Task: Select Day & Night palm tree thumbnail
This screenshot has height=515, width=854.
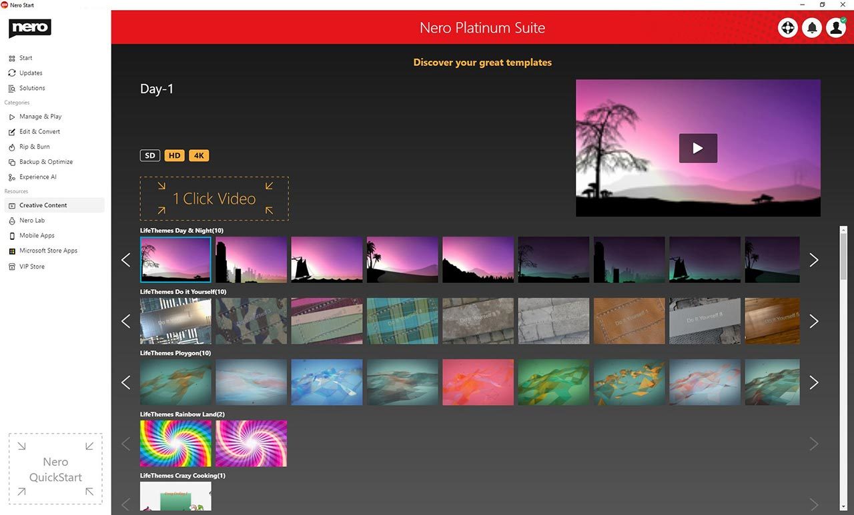Action: coord(402,260)
